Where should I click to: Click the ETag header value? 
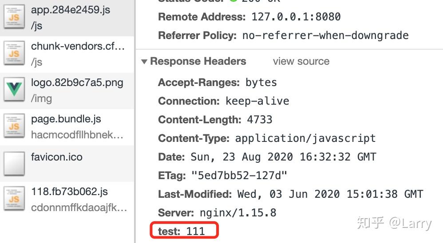tap(239, 175)
